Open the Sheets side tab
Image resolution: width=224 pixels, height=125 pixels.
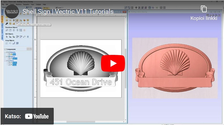click(x=2, y=37)
